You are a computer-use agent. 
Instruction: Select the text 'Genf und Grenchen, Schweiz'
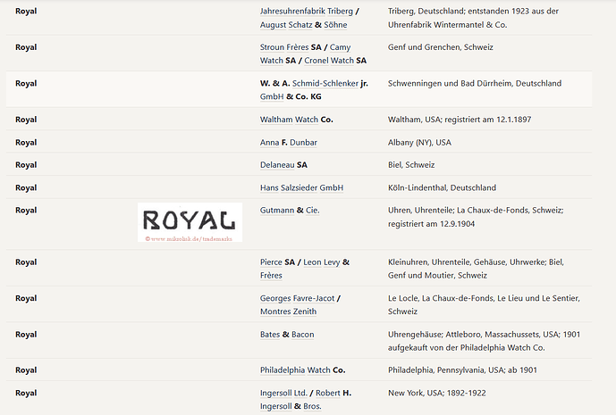pos(441,47)
